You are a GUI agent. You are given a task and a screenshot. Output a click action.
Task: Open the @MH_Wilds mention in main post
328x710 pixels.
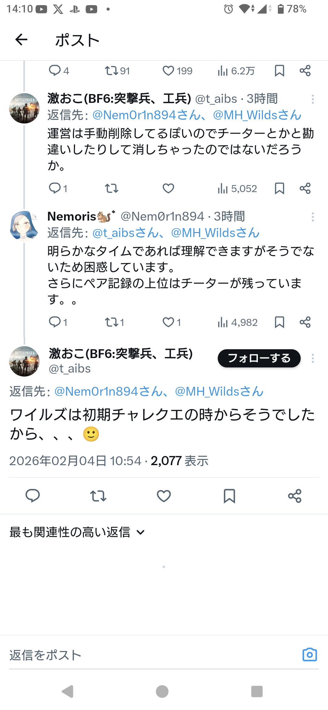[x=219, y=392]
